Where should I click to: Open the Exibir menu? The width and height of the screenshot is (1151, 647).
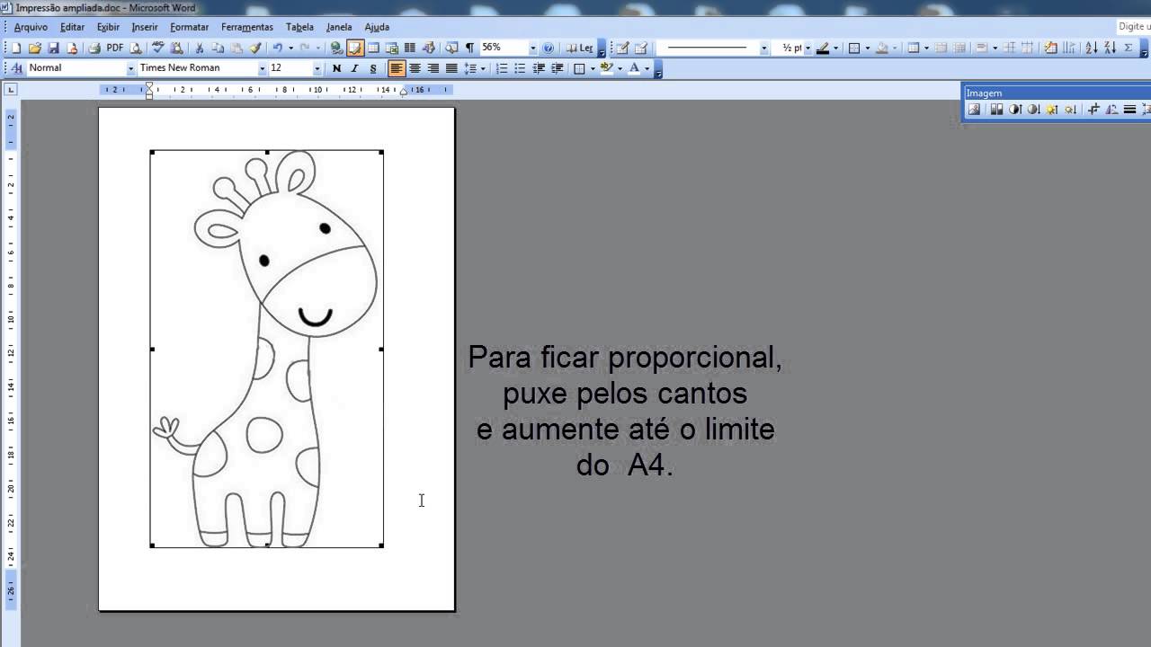108,27
